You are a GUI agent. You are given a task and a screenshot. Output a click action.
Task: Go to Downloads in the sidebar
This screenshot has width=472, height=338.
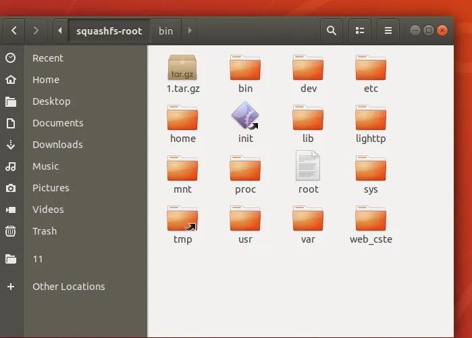(57, 145)
